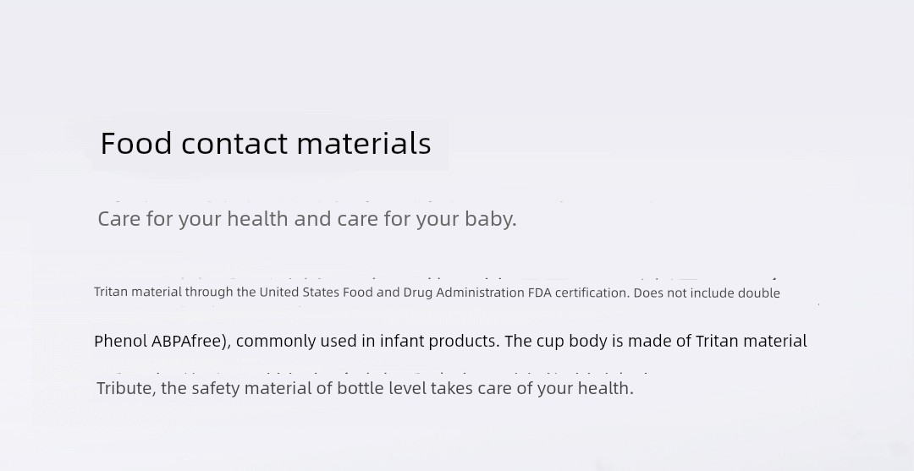Click the word 'contact' in the heading
The image size is (914, 471).
pos(234,143)
